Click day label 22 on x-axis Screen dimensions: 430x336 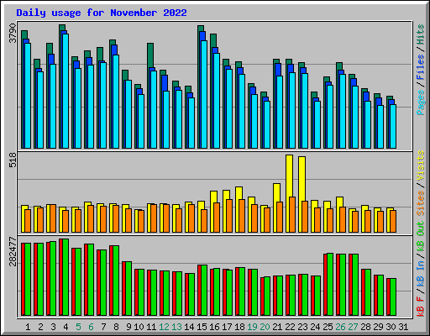290,327
